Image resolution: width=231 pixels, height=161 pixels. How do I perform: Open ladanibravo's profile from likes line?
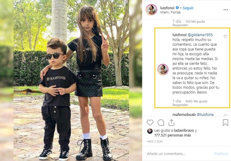[x=184, y=130]
